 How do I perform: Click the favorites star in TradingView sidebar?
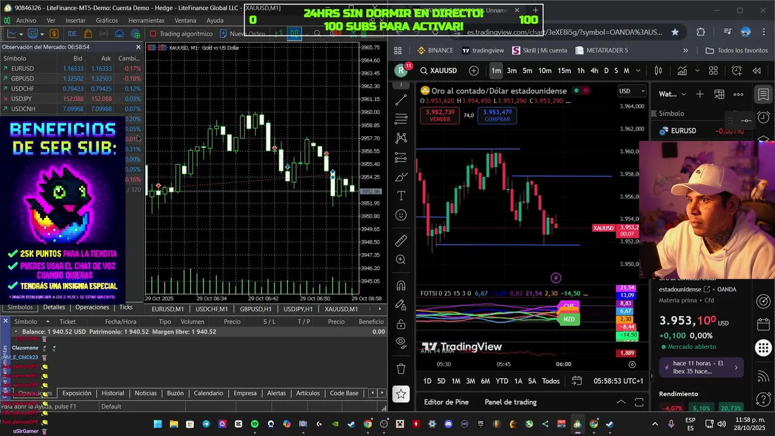point(401,394)
